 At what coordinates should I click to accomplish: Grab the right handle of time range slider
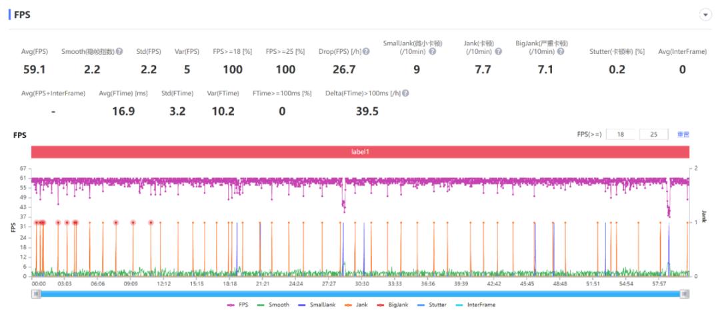[x=685, y=294]
